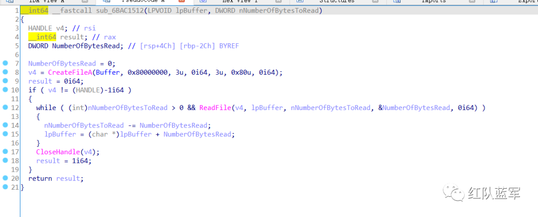This screenshot has width=538, height=217.
Task: Click the while keyword
Action: point(46,108)
